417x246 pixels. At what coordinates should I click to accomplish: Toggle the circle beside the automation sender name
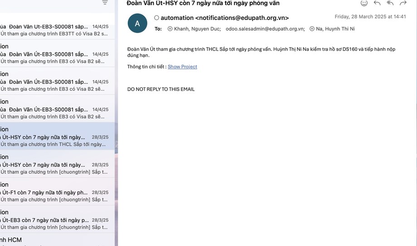click(157, 18)
